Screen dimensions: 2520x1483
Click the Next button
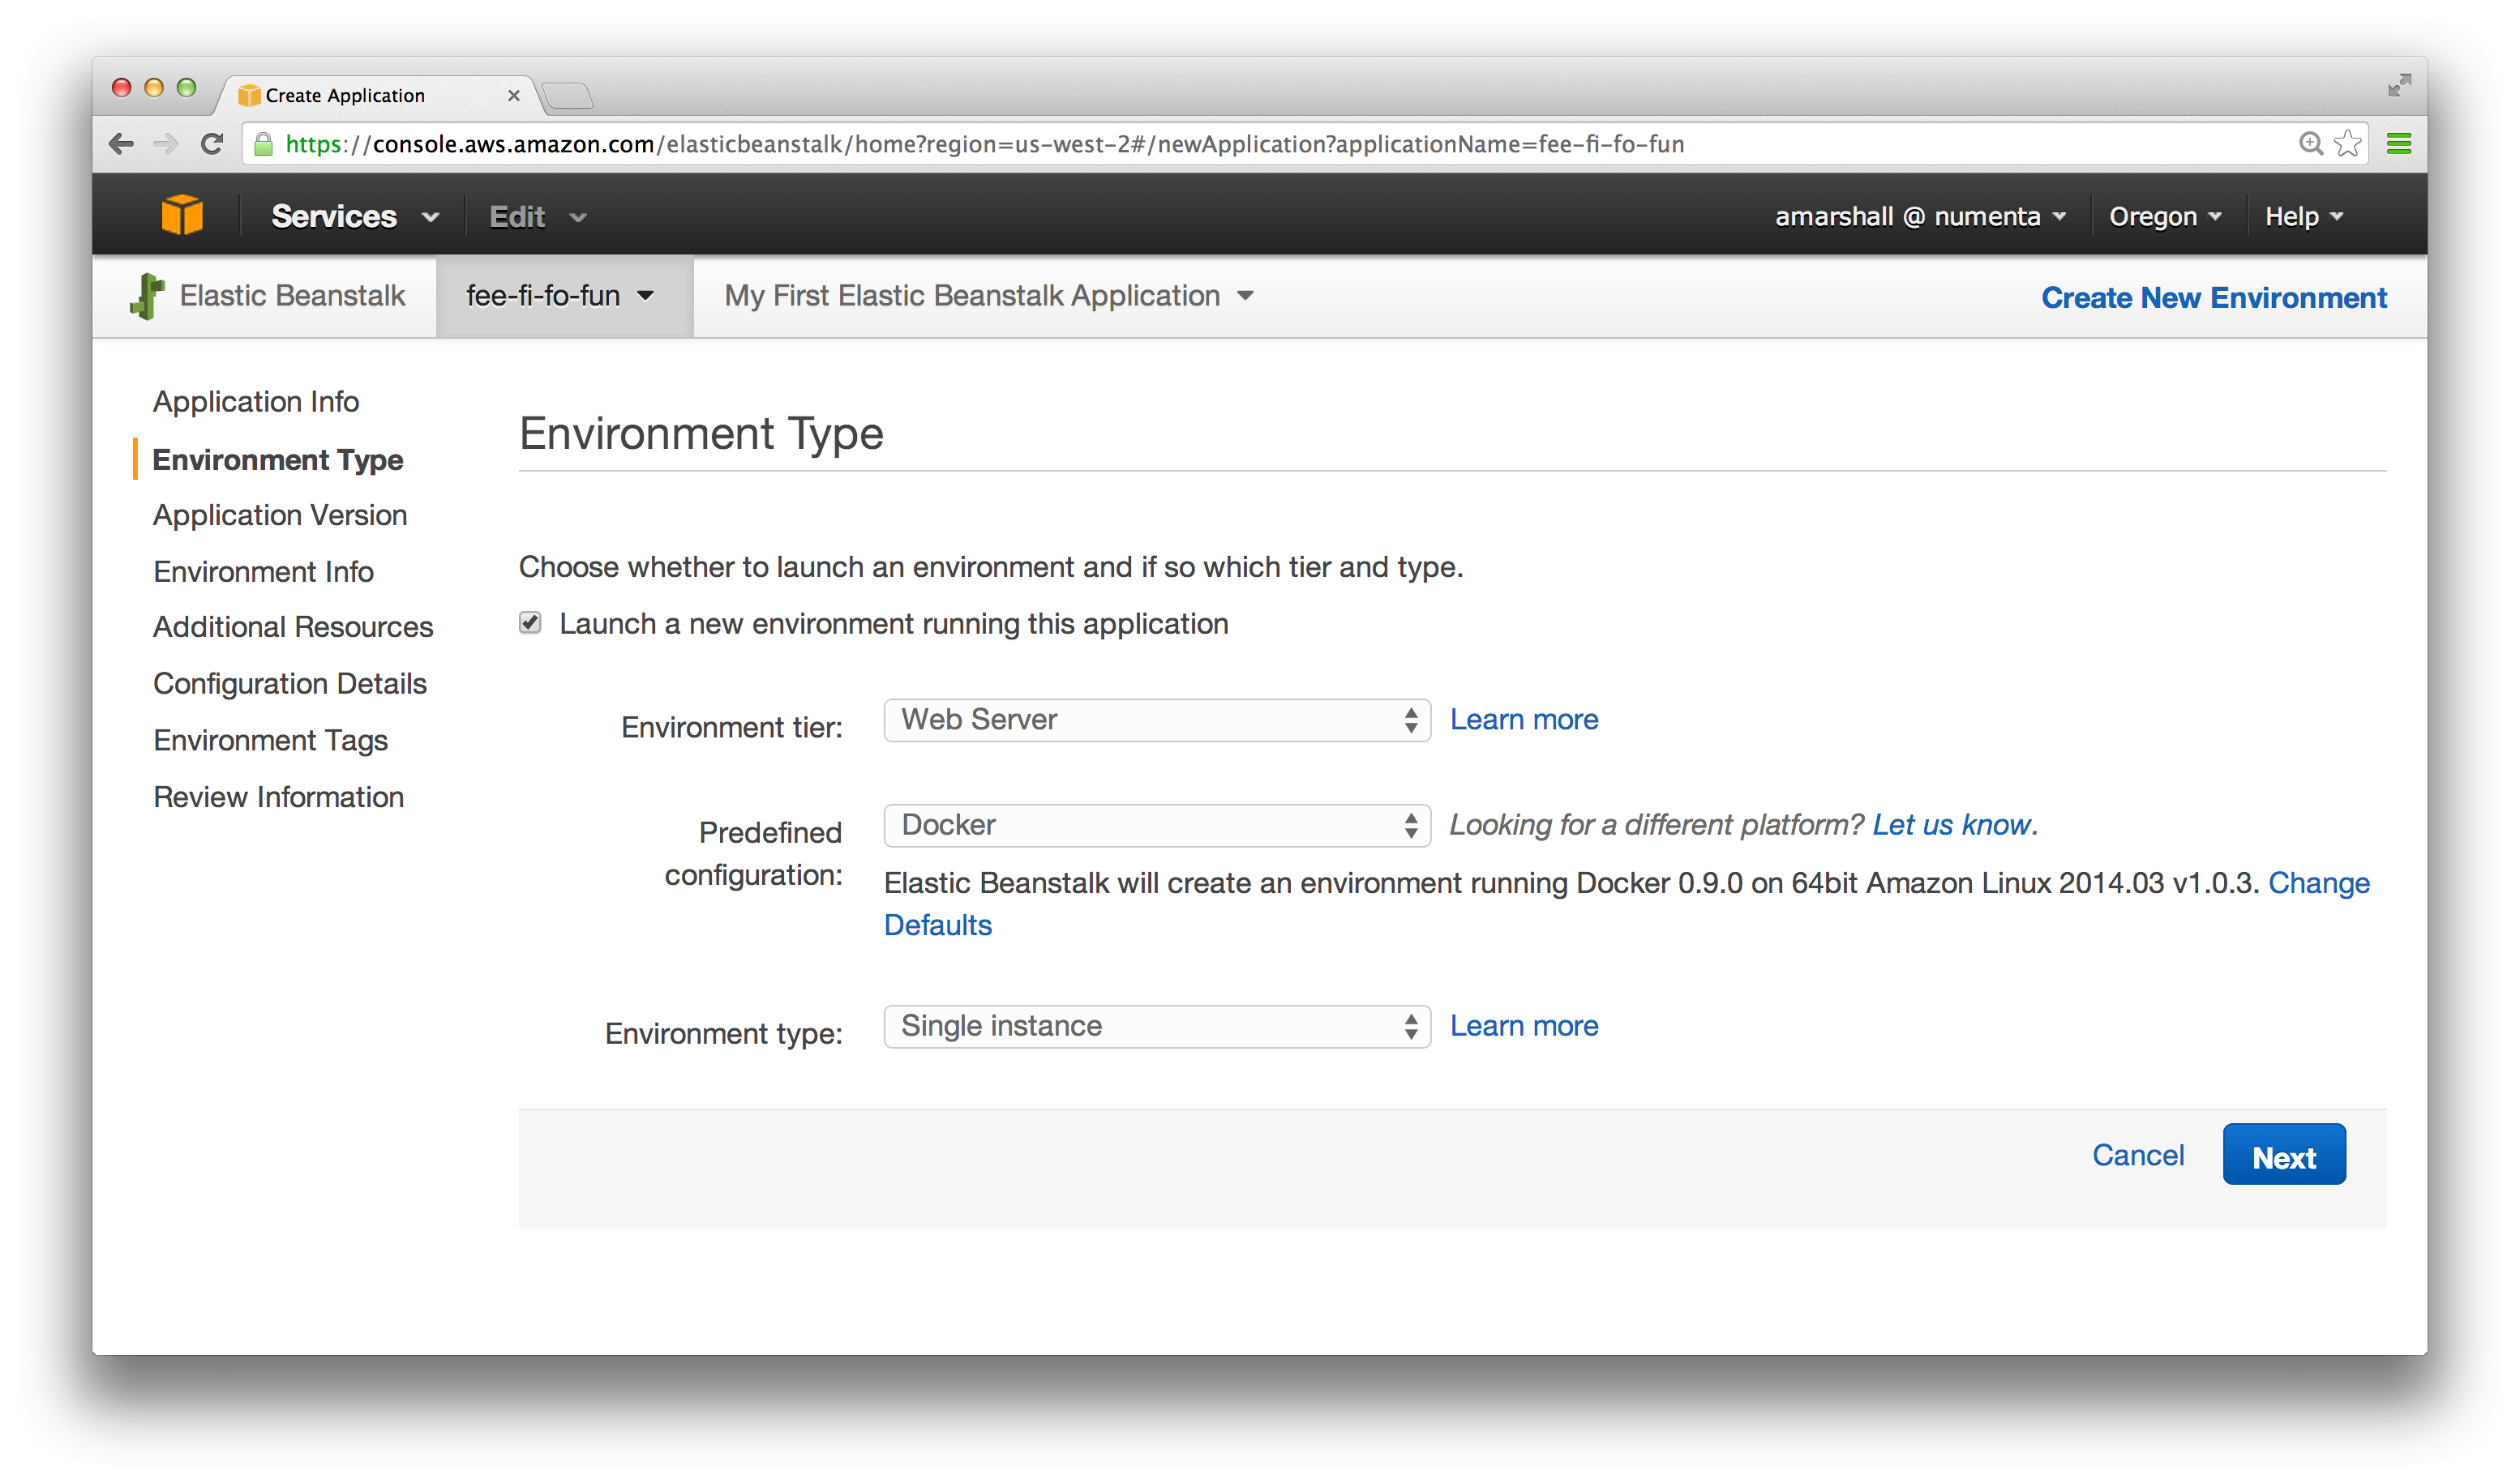coord(2283,1156)
